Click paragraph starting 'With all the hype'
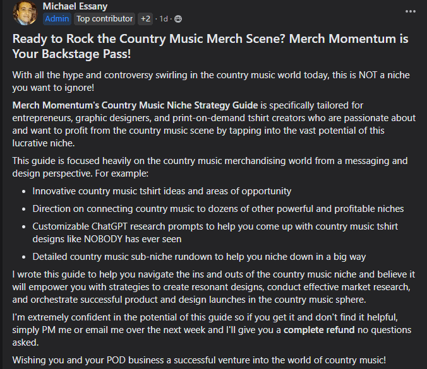Viewport: 427px width, 369px height. pyautogui.click(x=211, y=81)
